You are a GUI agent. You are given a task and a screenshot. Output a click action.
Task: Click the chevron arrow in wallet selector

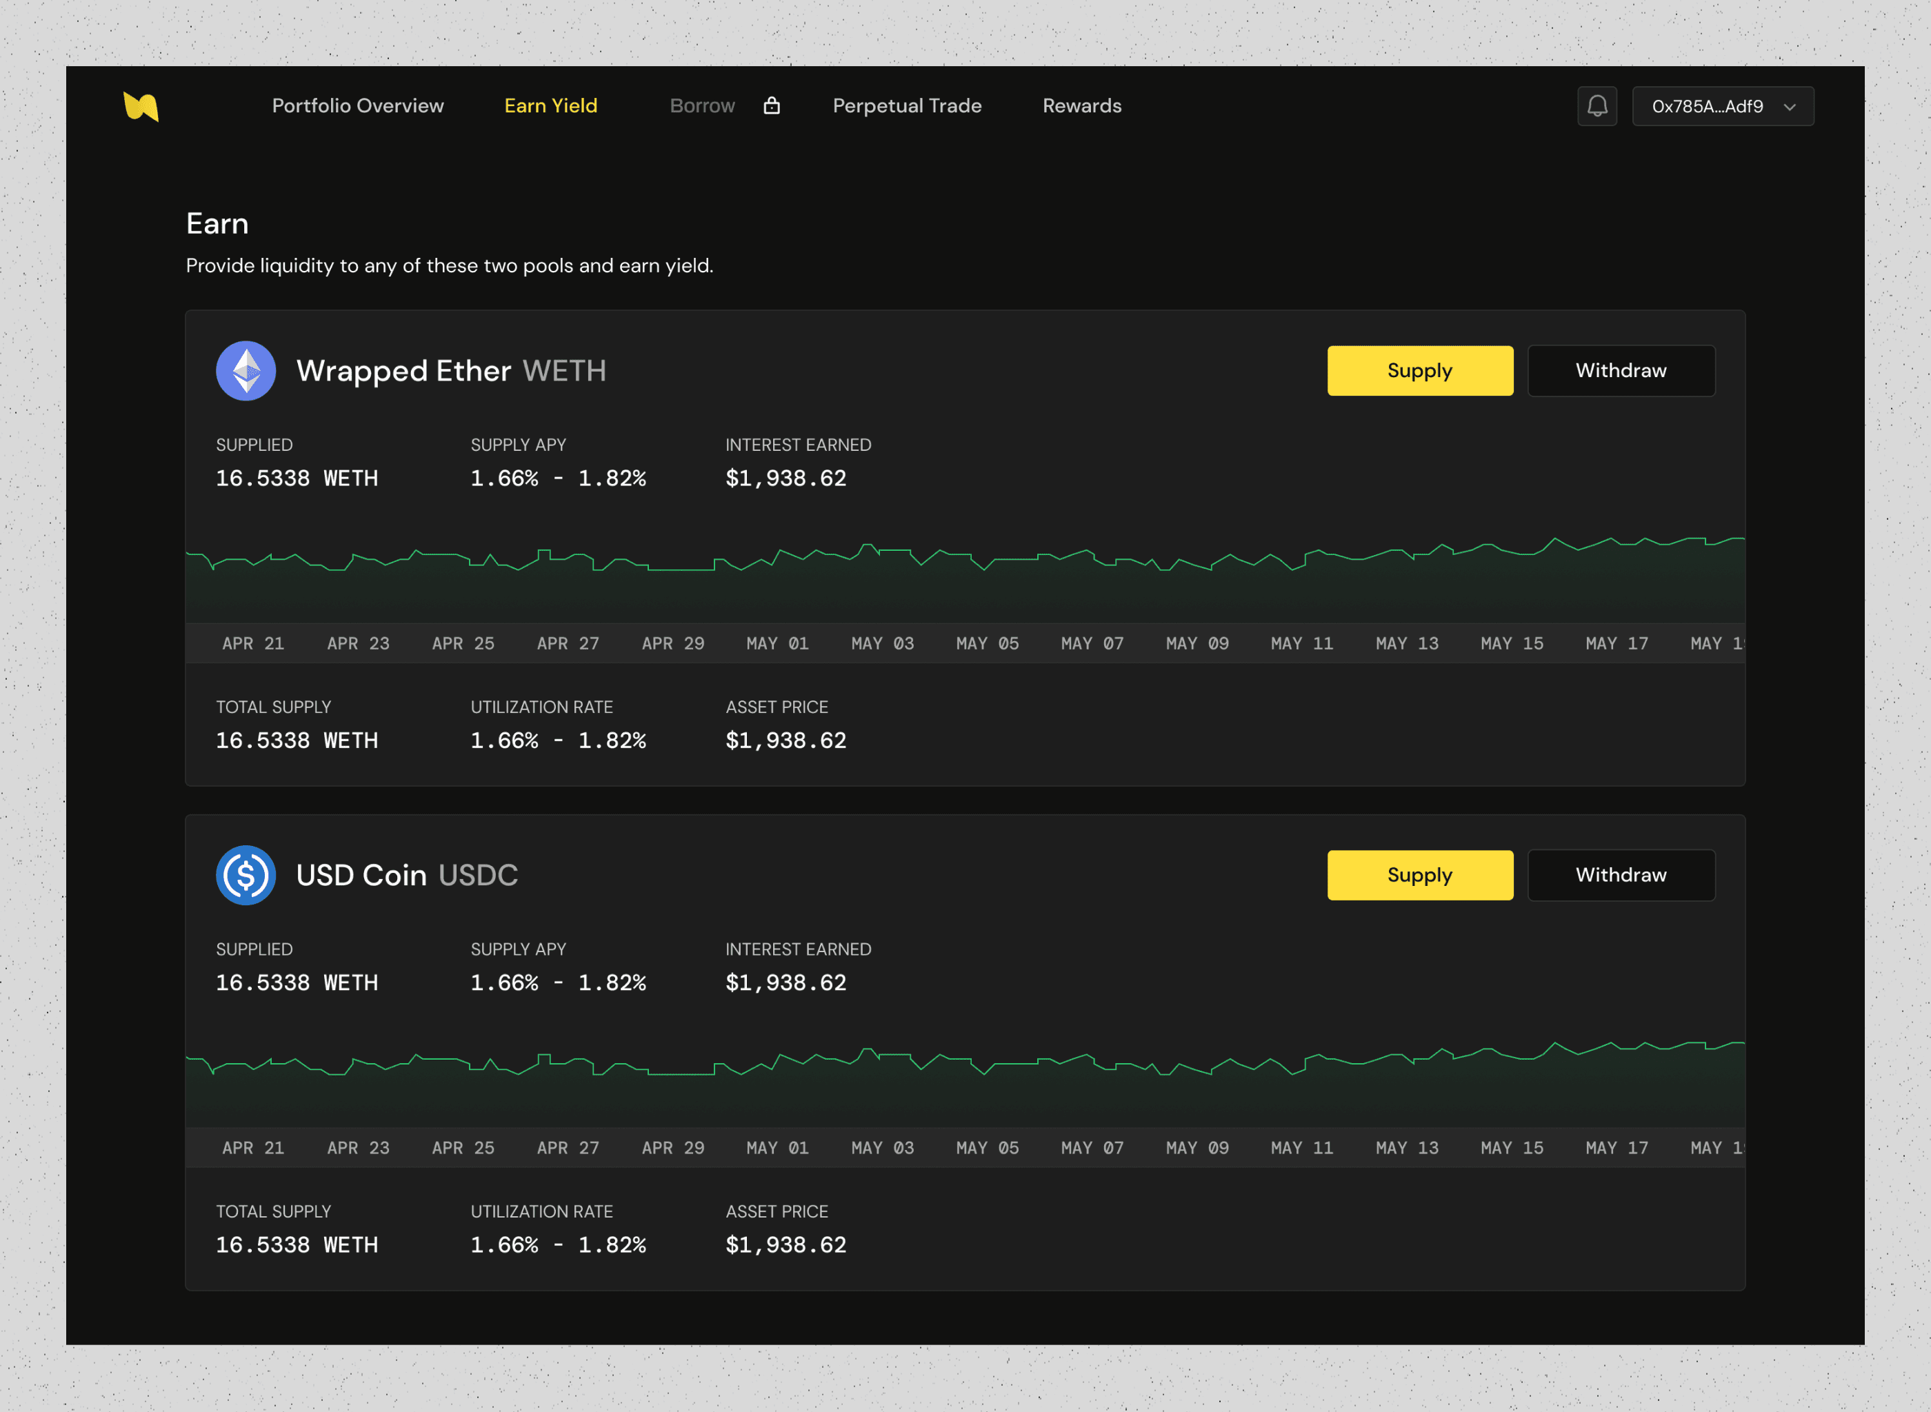point(1789,107)
